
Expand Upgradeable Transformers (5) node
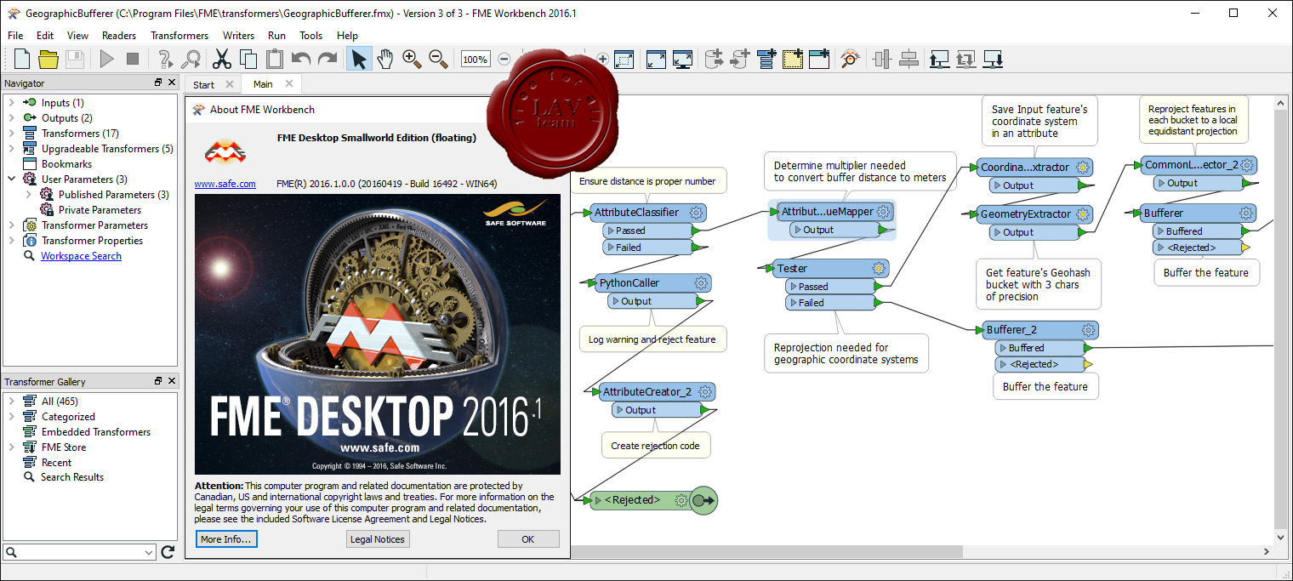tap(12, 149)
